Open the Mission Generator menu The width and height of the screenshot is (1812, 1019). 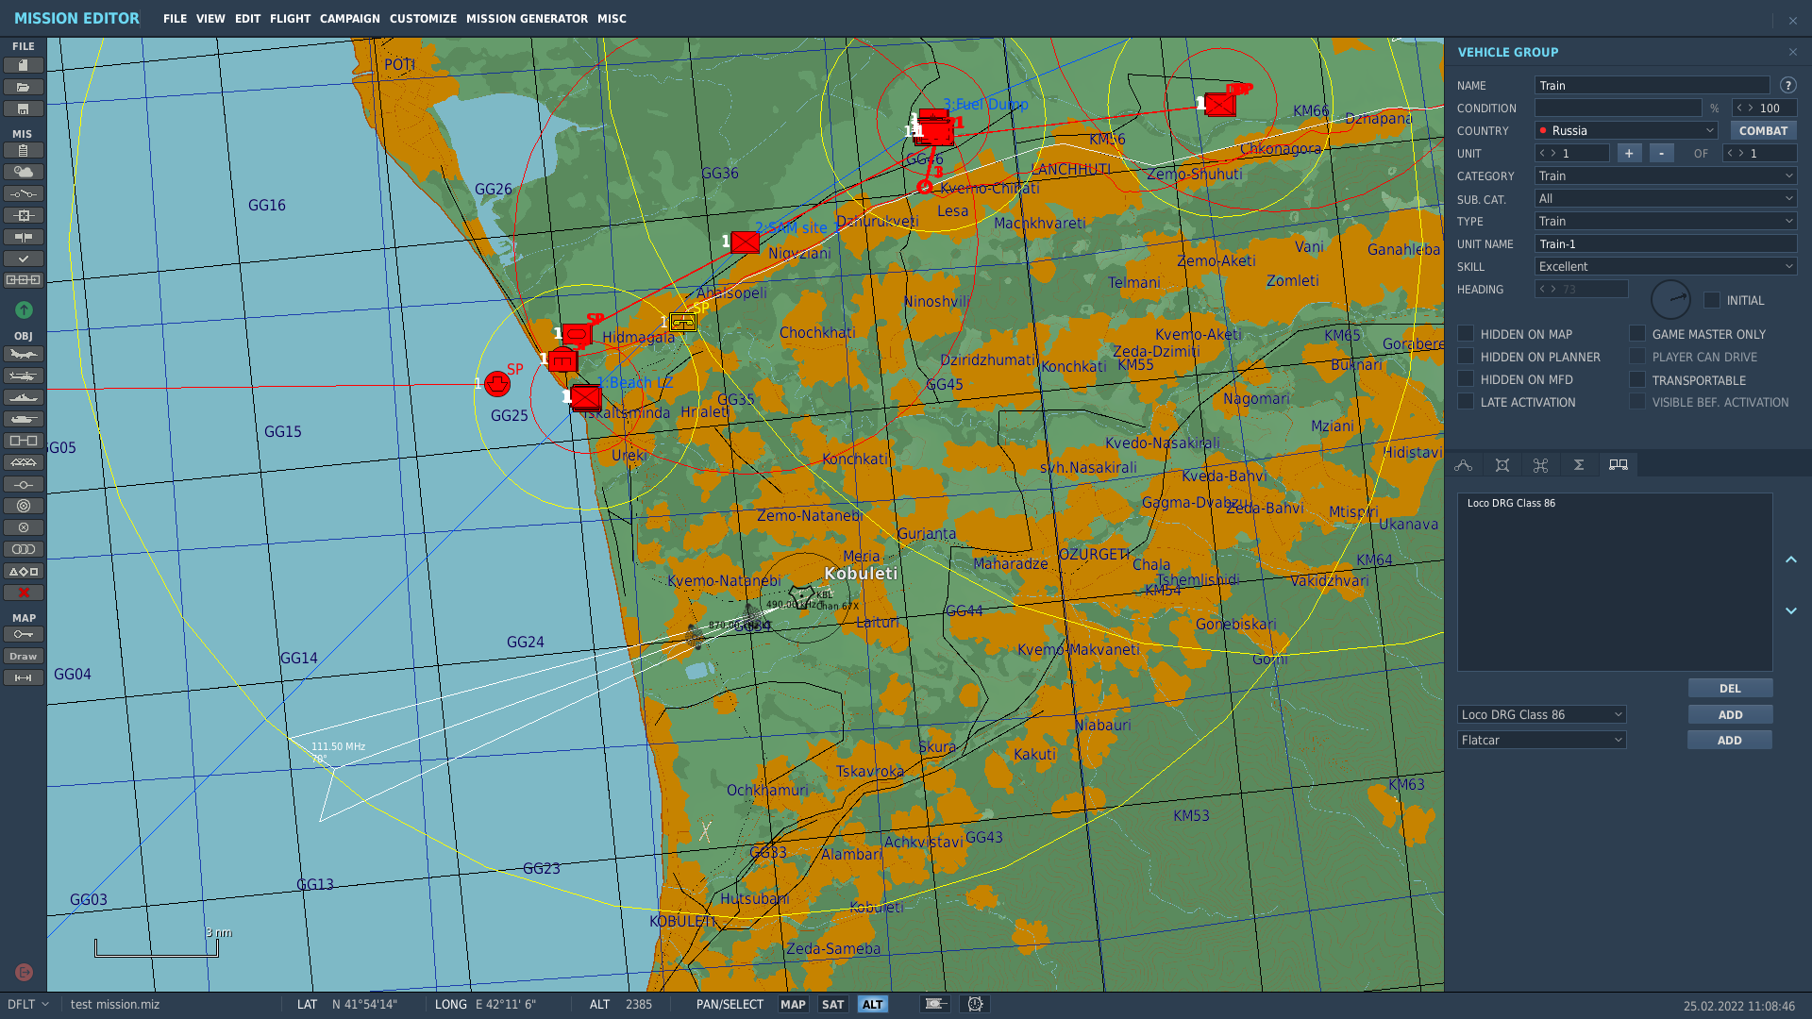click(x=527, y=18)
